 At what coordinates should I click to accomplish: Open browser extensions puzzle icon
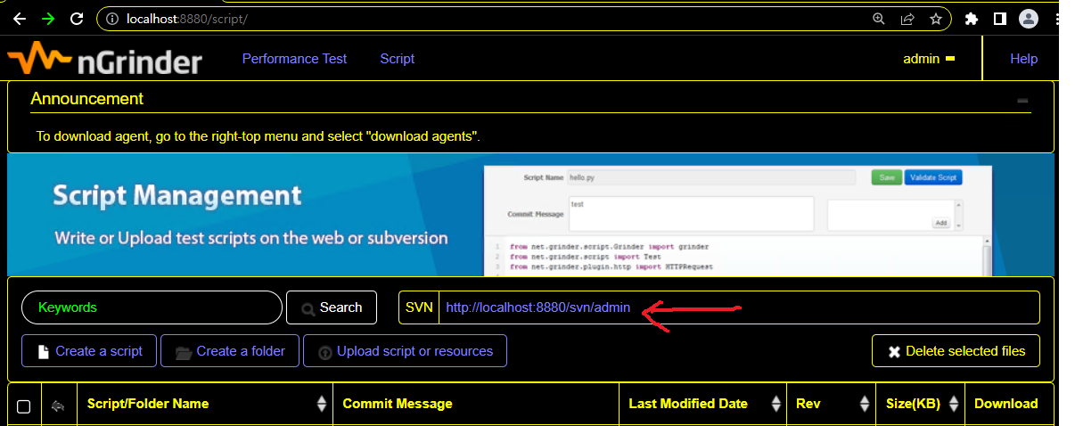pos(972,18)
